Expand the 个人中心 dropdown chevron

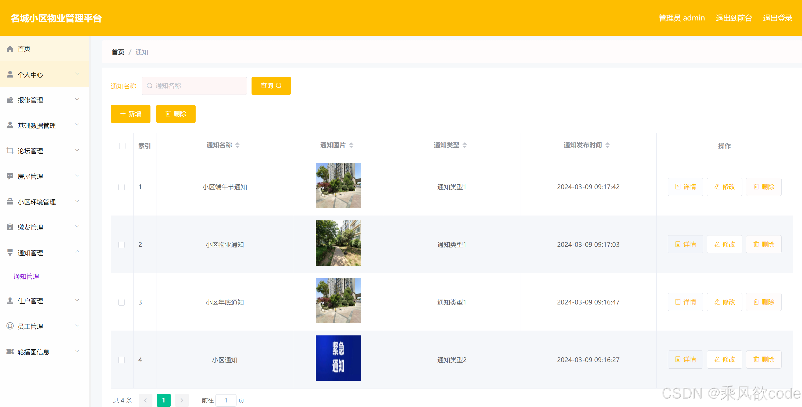(77, 74)
